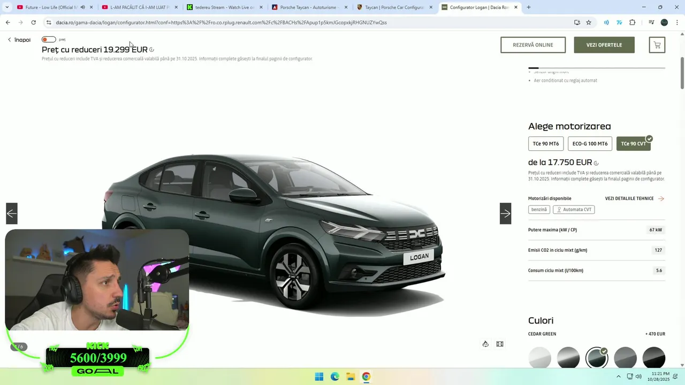The image size is (685, 385).
Task: Activate the 360 rotate view icon
Action: tap(485, 344)
